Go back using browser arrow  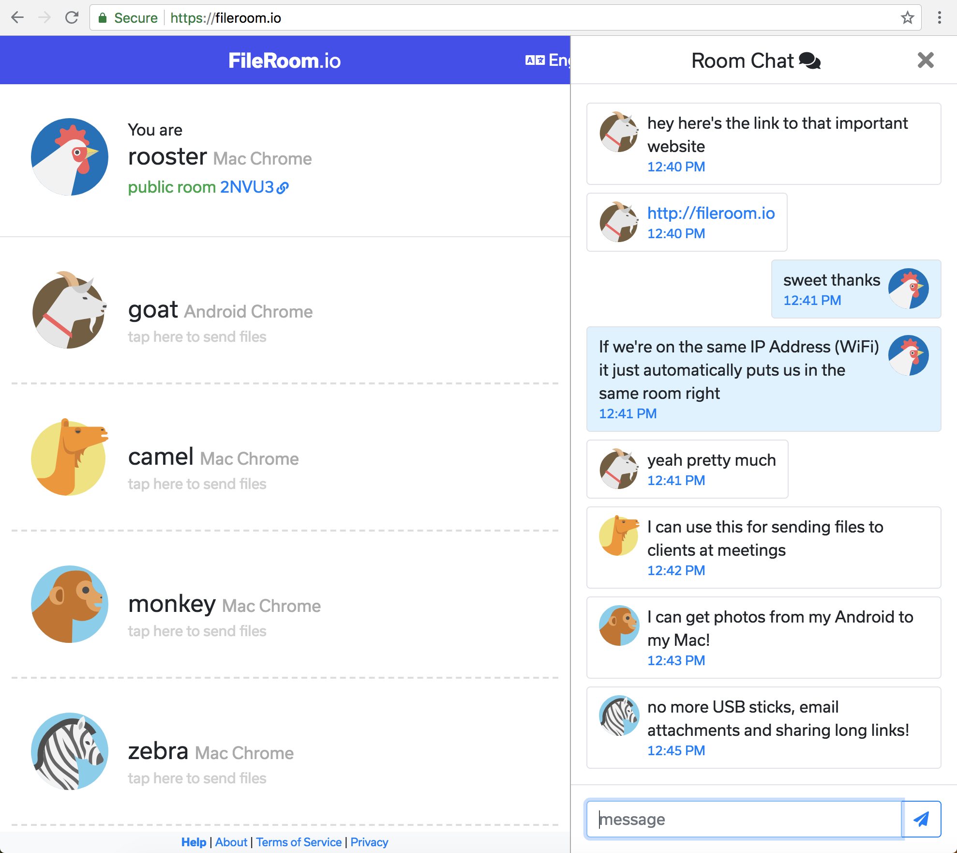(17, 18)
